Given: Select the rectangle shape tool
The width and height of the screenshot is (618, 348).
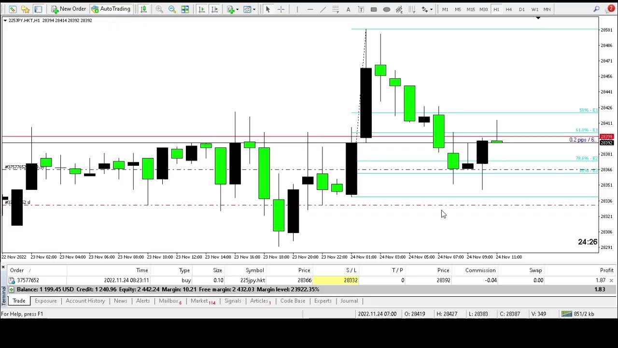Looking at the screenshot, I should point(374,9).
